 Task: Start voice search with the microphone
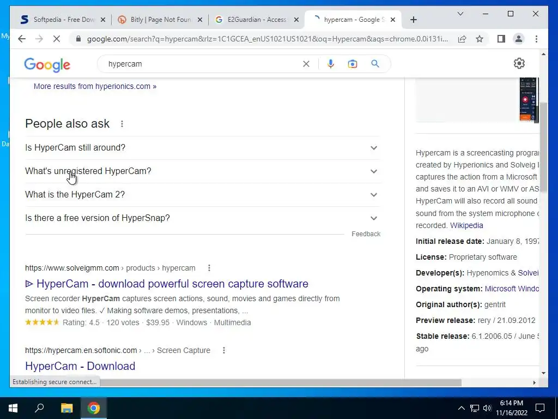[x=331, y=64]
